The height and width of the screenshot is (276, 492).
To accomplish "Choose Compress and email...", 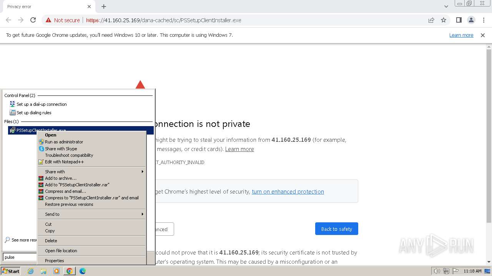I will pos(92,191).
